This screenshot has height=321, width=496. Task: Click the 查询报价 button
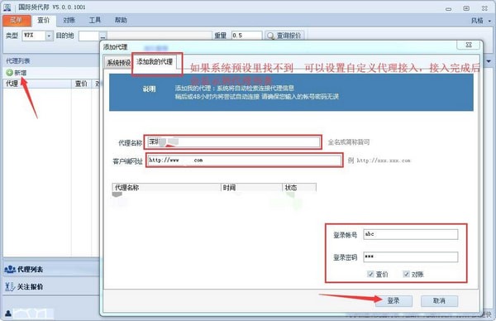coord(284,36)
